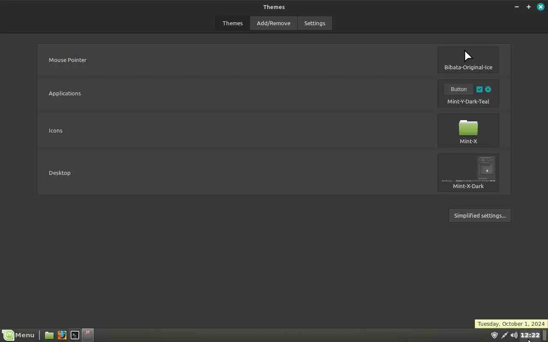Viewport: 548px width, 342px height.
Task: Open the Mouse Pointer theme chooser Bibata-Original-Ice
Action: 468,60
